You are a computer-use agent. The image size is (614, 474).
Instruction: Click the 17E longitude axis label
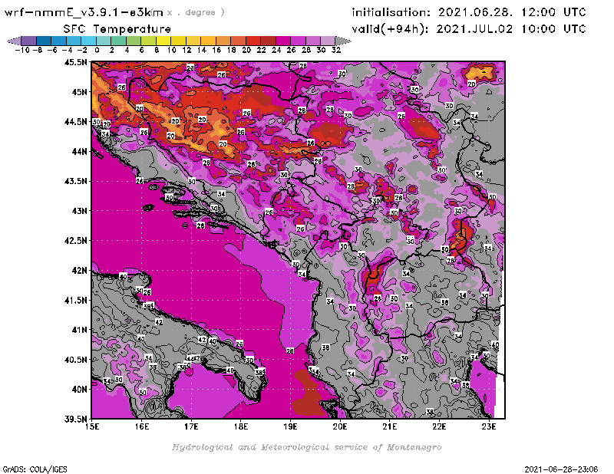pos(191,426)
